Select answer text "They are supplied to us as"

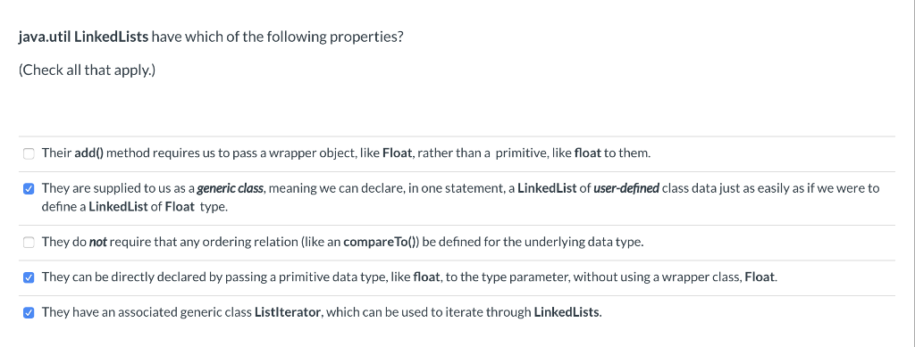[x=460, y=197]
